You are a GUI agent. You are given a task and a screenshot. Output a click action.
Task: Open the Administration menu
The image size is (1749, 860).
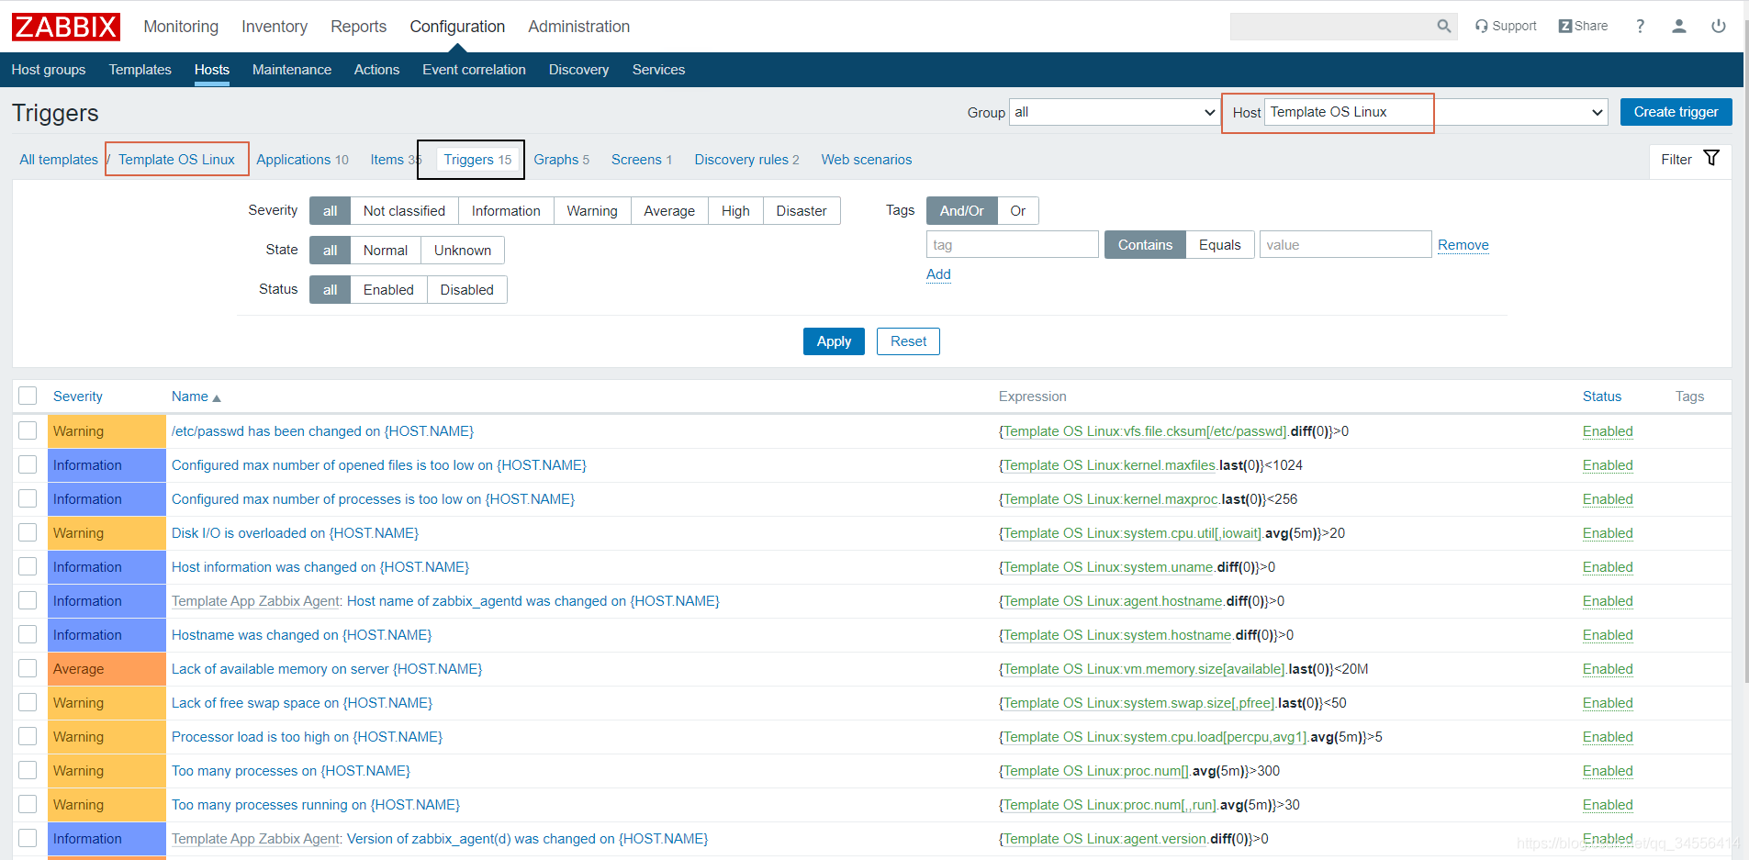click(578, 27)
